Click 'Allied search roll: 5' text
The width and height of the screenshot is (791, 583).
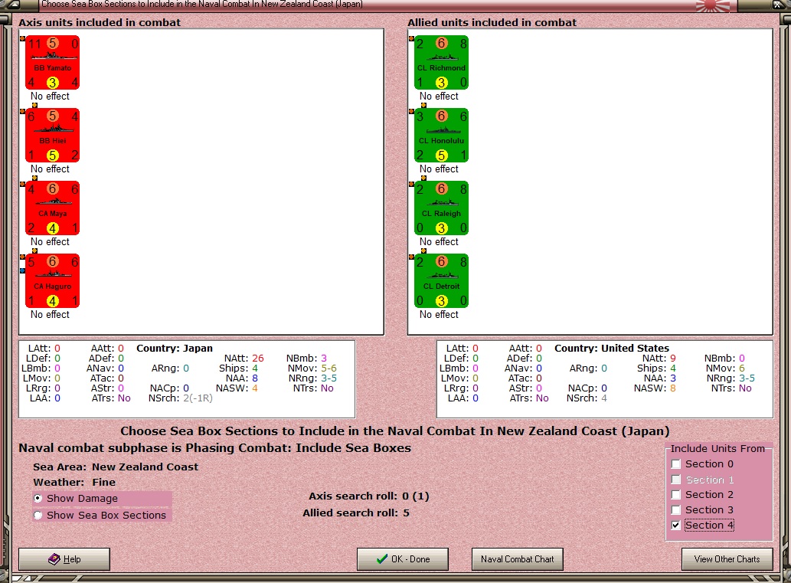pyautogui.click(x=356, y=513)
